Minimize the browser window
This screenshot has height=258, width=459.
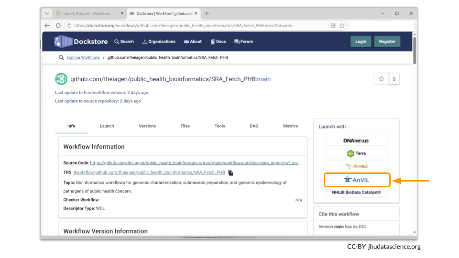coord(382,13)
